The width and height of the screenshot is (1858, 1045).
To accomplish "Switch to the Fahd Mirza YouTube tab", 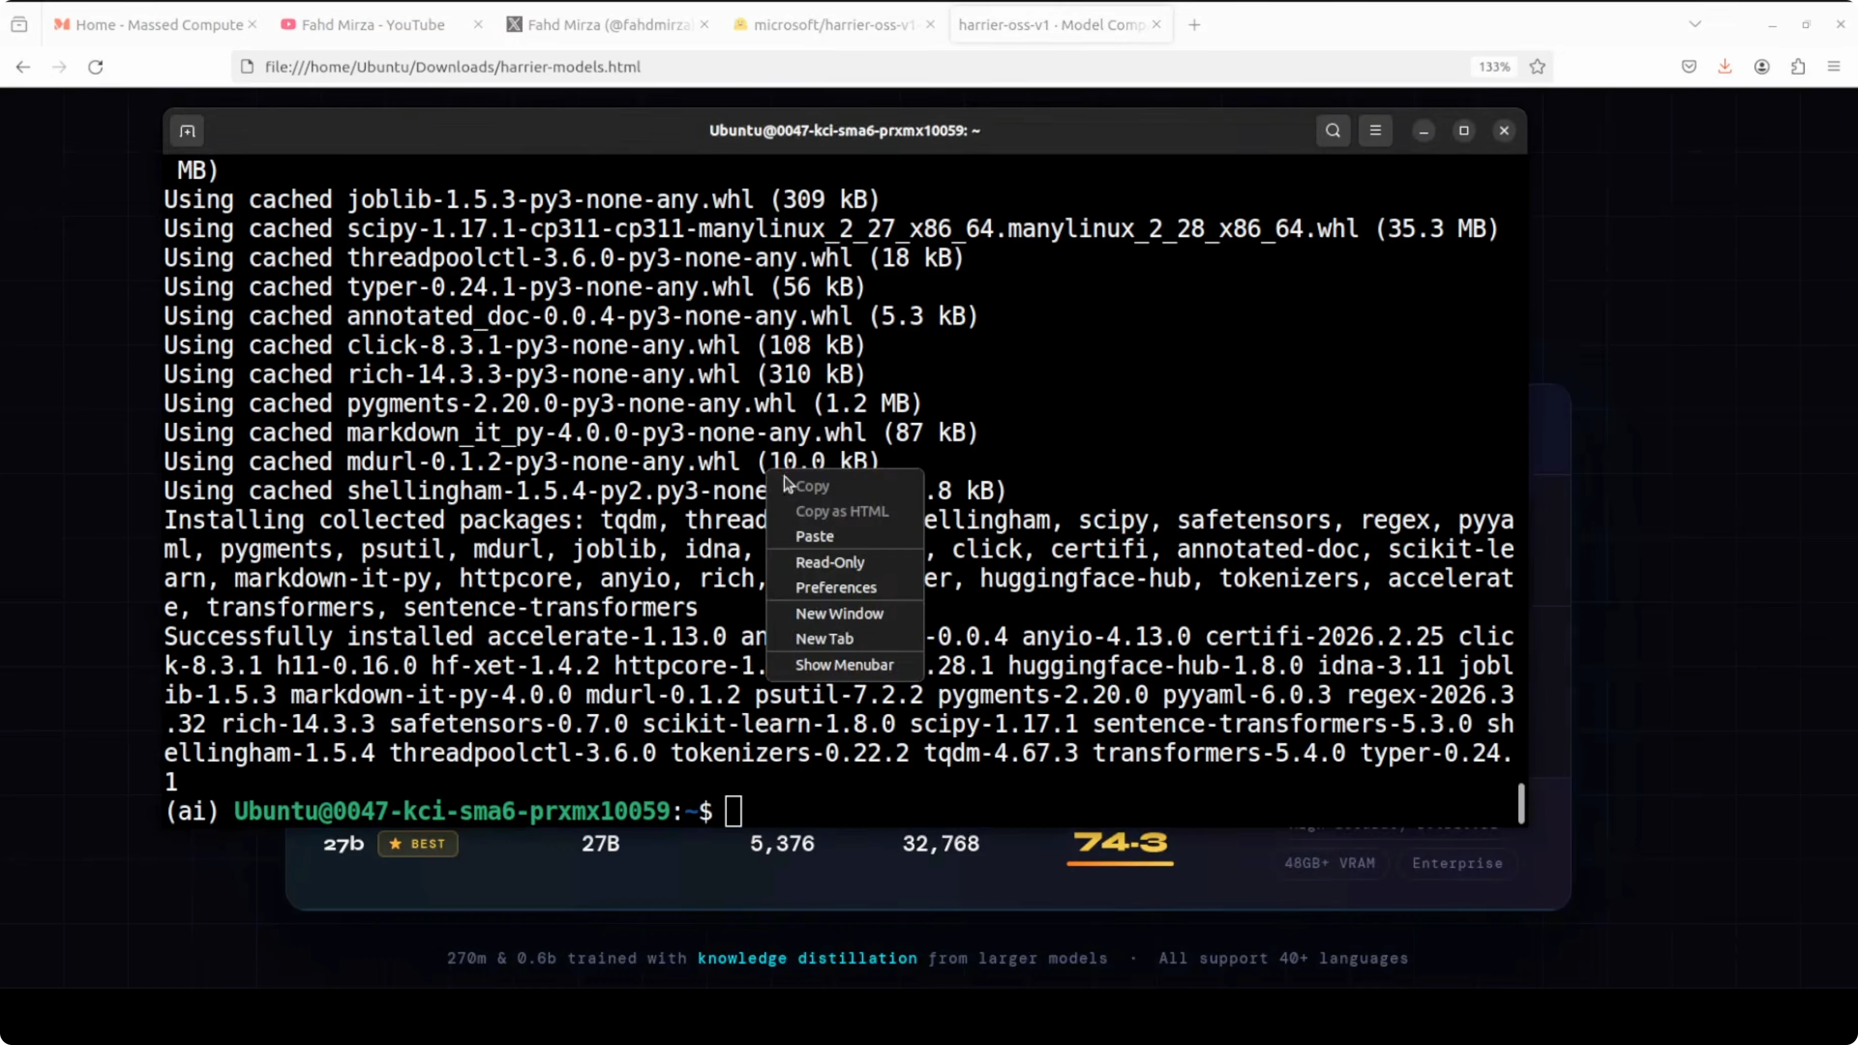I will point(372,25).
